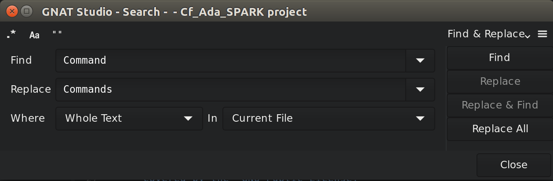The height and width of the screenshot is (181, 553).
Task: Click into the Find field containing Command
Action: pos(231,60)
